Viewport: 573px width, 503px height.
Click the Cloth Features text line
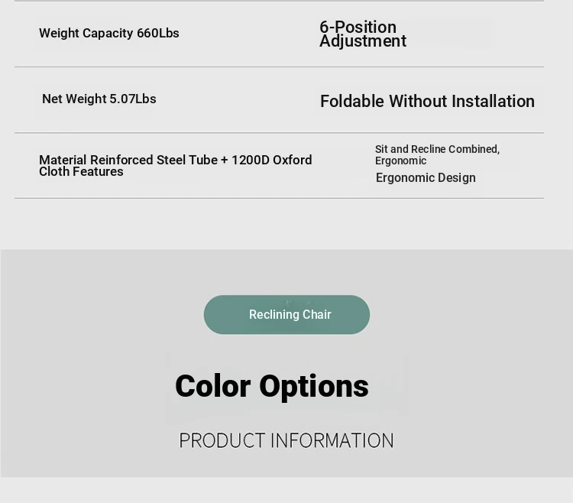coord(81,172)
